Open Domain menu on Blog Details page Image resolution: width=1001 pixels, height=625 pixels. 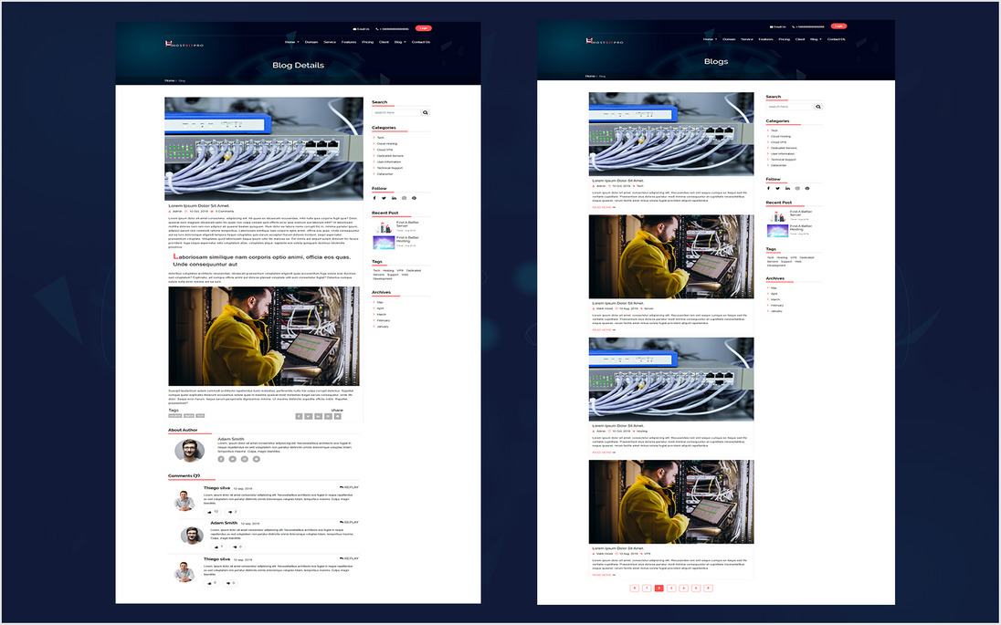311,42
